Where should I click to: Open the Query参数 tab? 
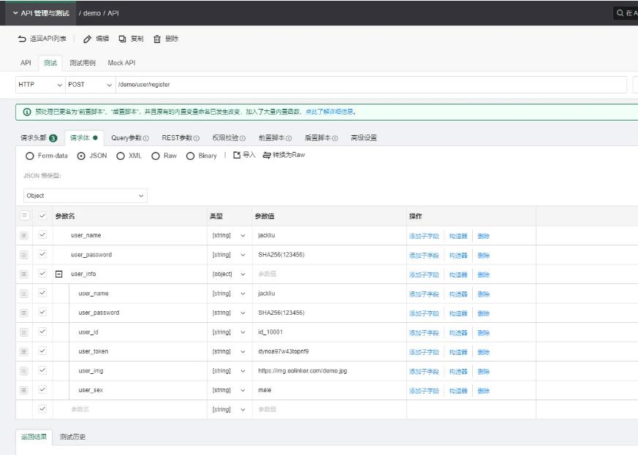129,137
